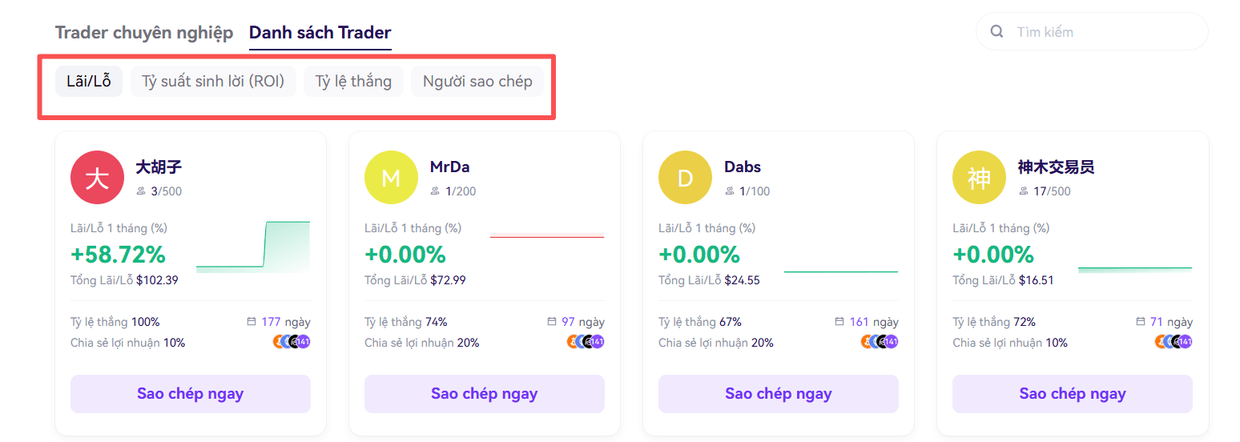This screenshot has height=442, width=1240.
Task: Copy trader Dabs with Sao chép ngay
Action: (x=779, y=394)
